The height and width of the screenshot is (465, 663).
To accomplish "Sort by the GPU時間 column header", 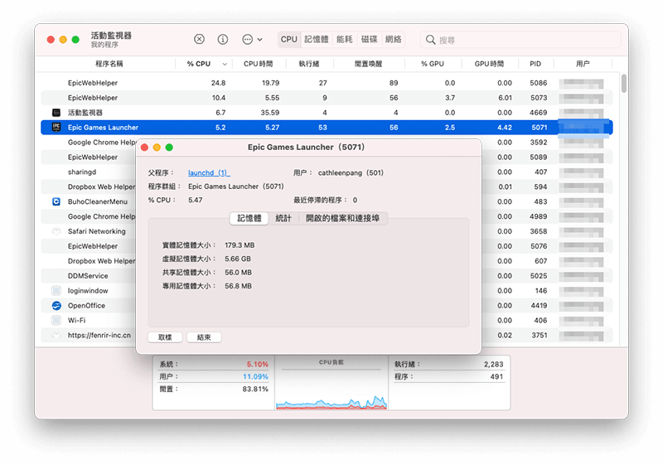I will (489, 64).
